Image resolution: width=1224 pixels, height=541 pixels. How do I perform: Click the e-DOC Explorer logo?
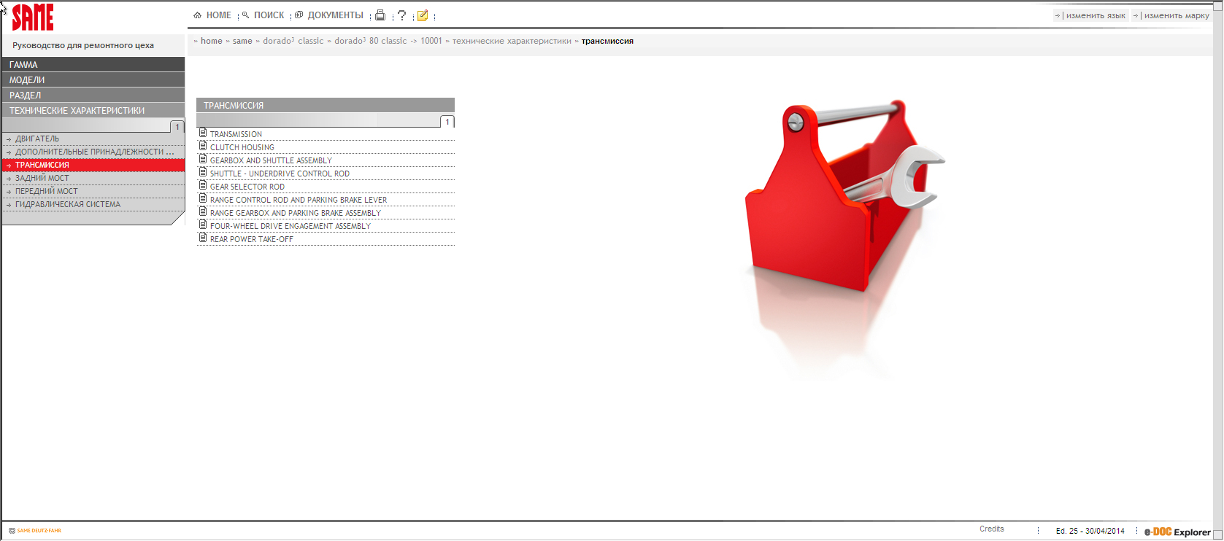[x=1177, y=532]
